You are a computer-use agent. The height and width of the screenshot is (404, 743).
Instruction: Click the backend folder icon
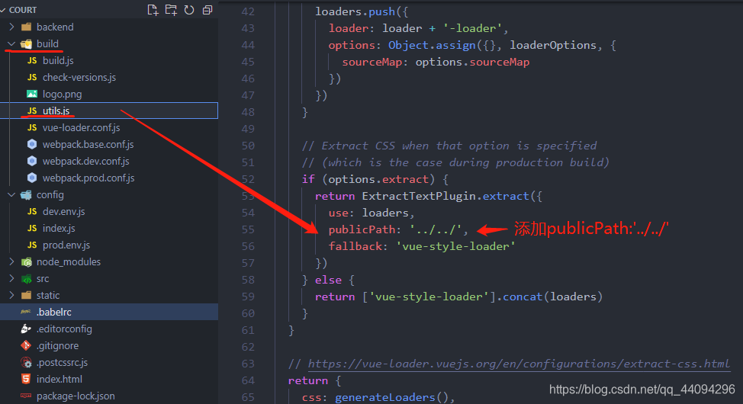[27, 27]
